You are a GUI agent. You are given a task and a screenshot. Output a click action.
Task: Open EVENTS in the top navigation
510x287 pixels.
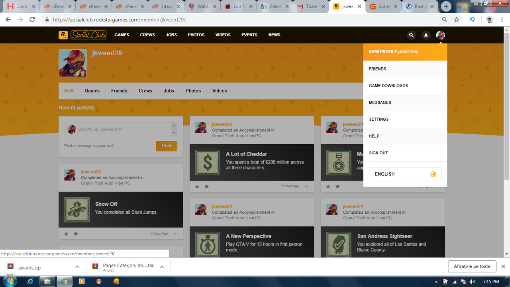pyautogui.click(x=249, y=35)
